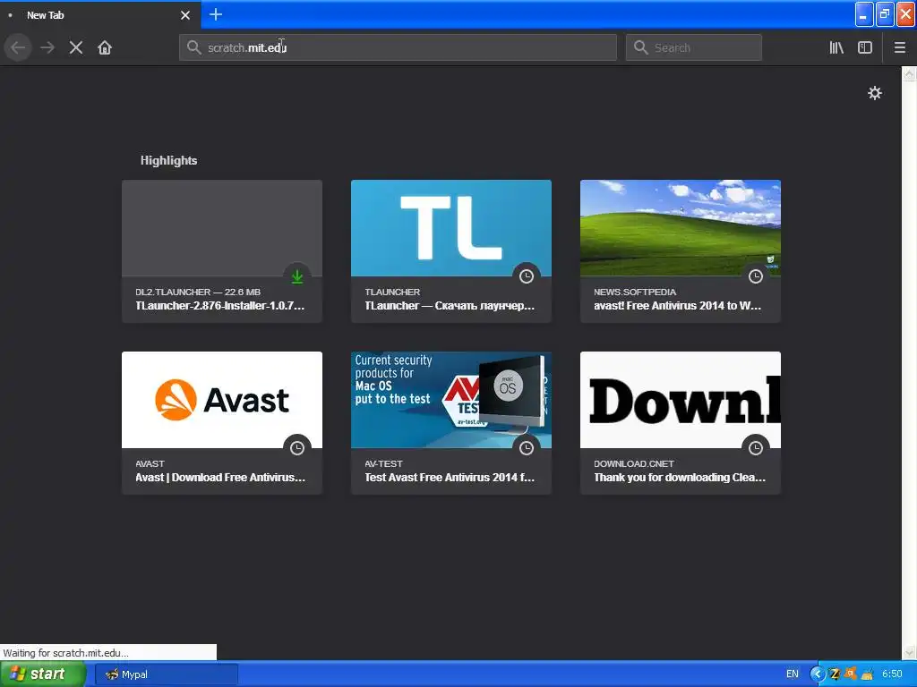Click the green download icon on installer card
Screen dimensions: 917x687
(297, 276)
